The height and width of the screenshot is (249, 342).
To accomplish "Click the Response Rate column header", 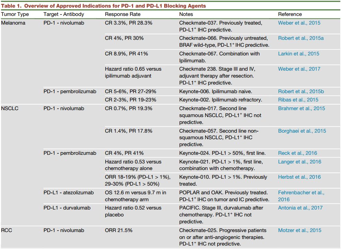I will [x=123, y=15].
